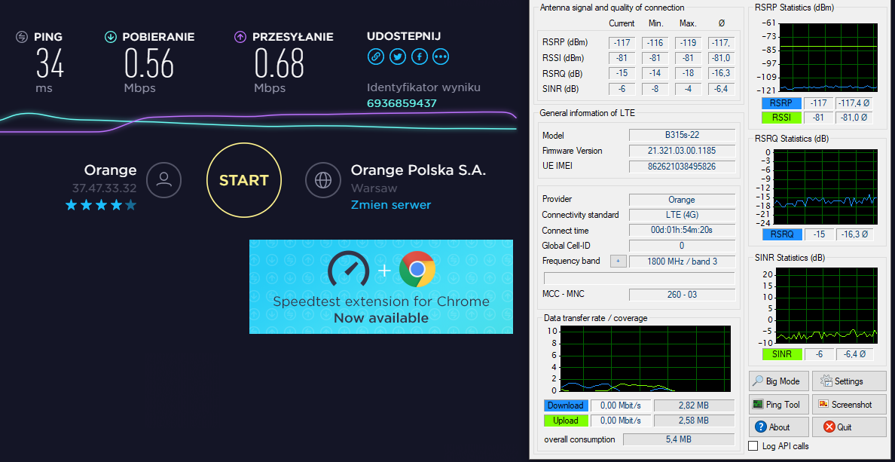Viewport: 895px width, 462px height.
Task: Click the overall consumption 5,4 MB value
Action: click(x=678, y=439)
